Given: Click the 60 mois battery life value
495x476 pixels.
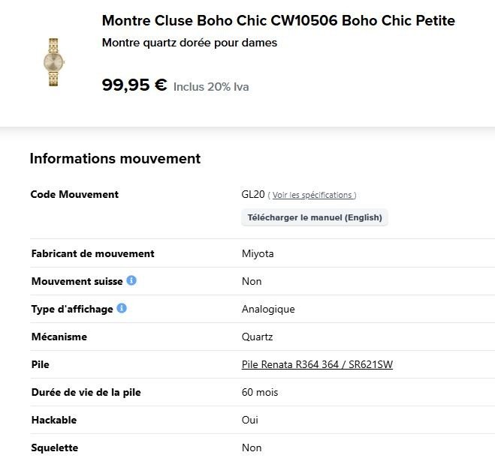Looking at the screenshot, I should click(260, 392).
